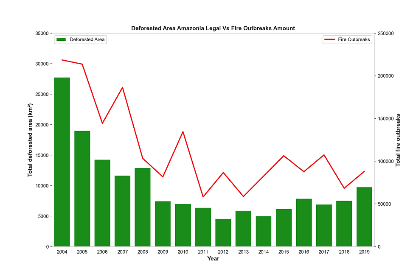Click the right axis tick '200000'
Image resolution: width=416 pixels, height=277 pixels.
coord(386,76)
